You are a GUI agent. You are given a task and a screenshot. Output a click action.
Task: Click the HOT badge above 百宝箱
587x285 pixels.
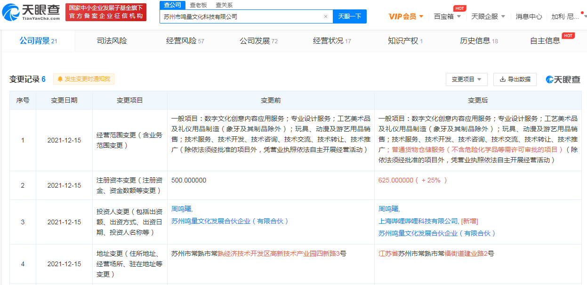[x=459, y=8]
